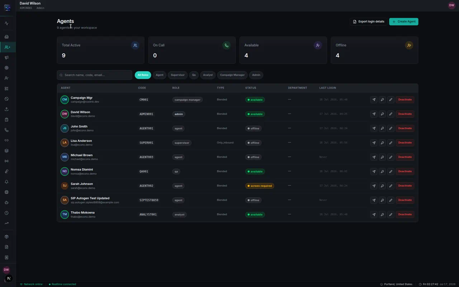Open the link chain icon in sidebar
This screenshot has width=459, height=287.
[x=6, y=140]
